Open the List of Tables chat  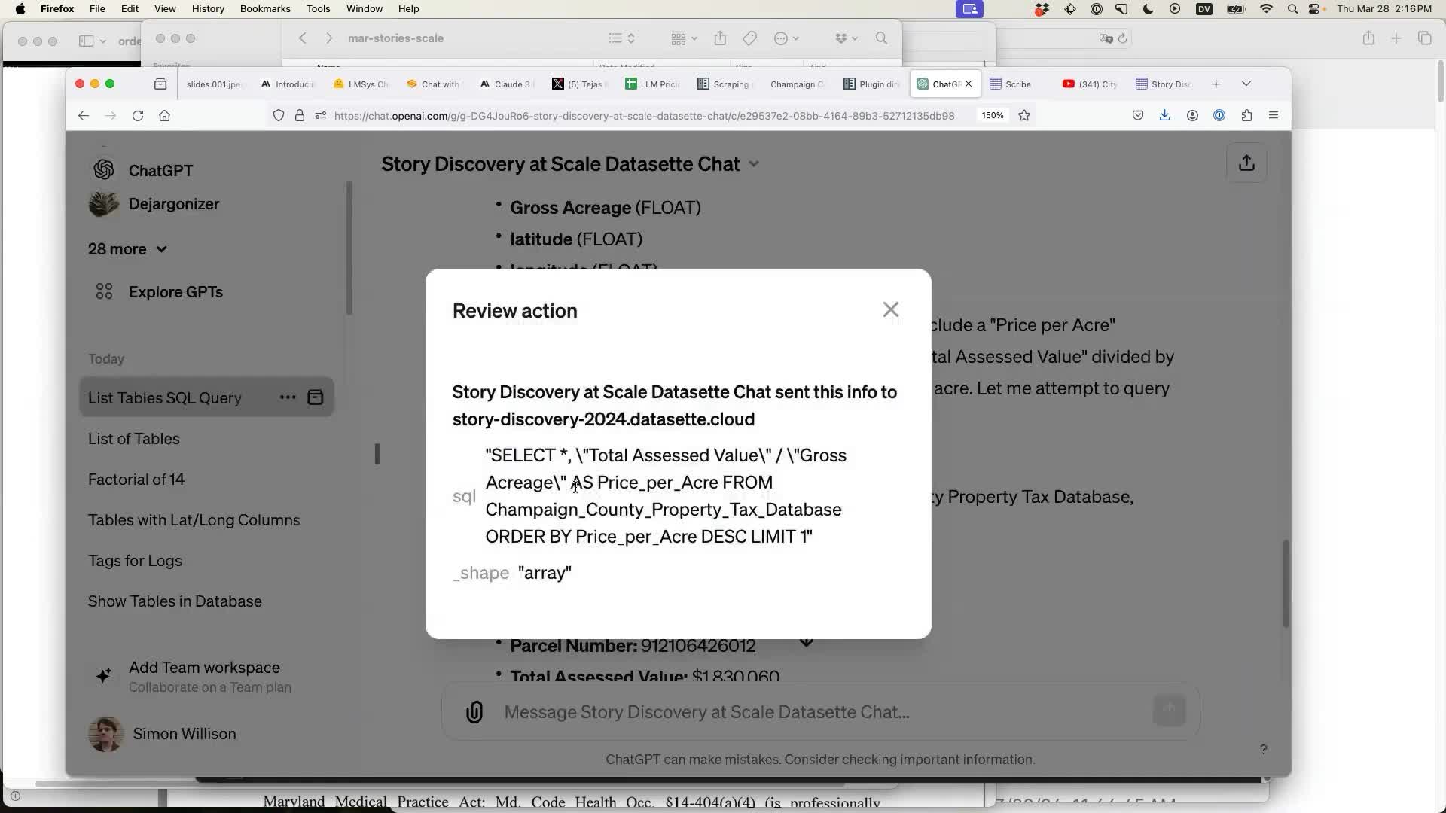tap(134, 438)
